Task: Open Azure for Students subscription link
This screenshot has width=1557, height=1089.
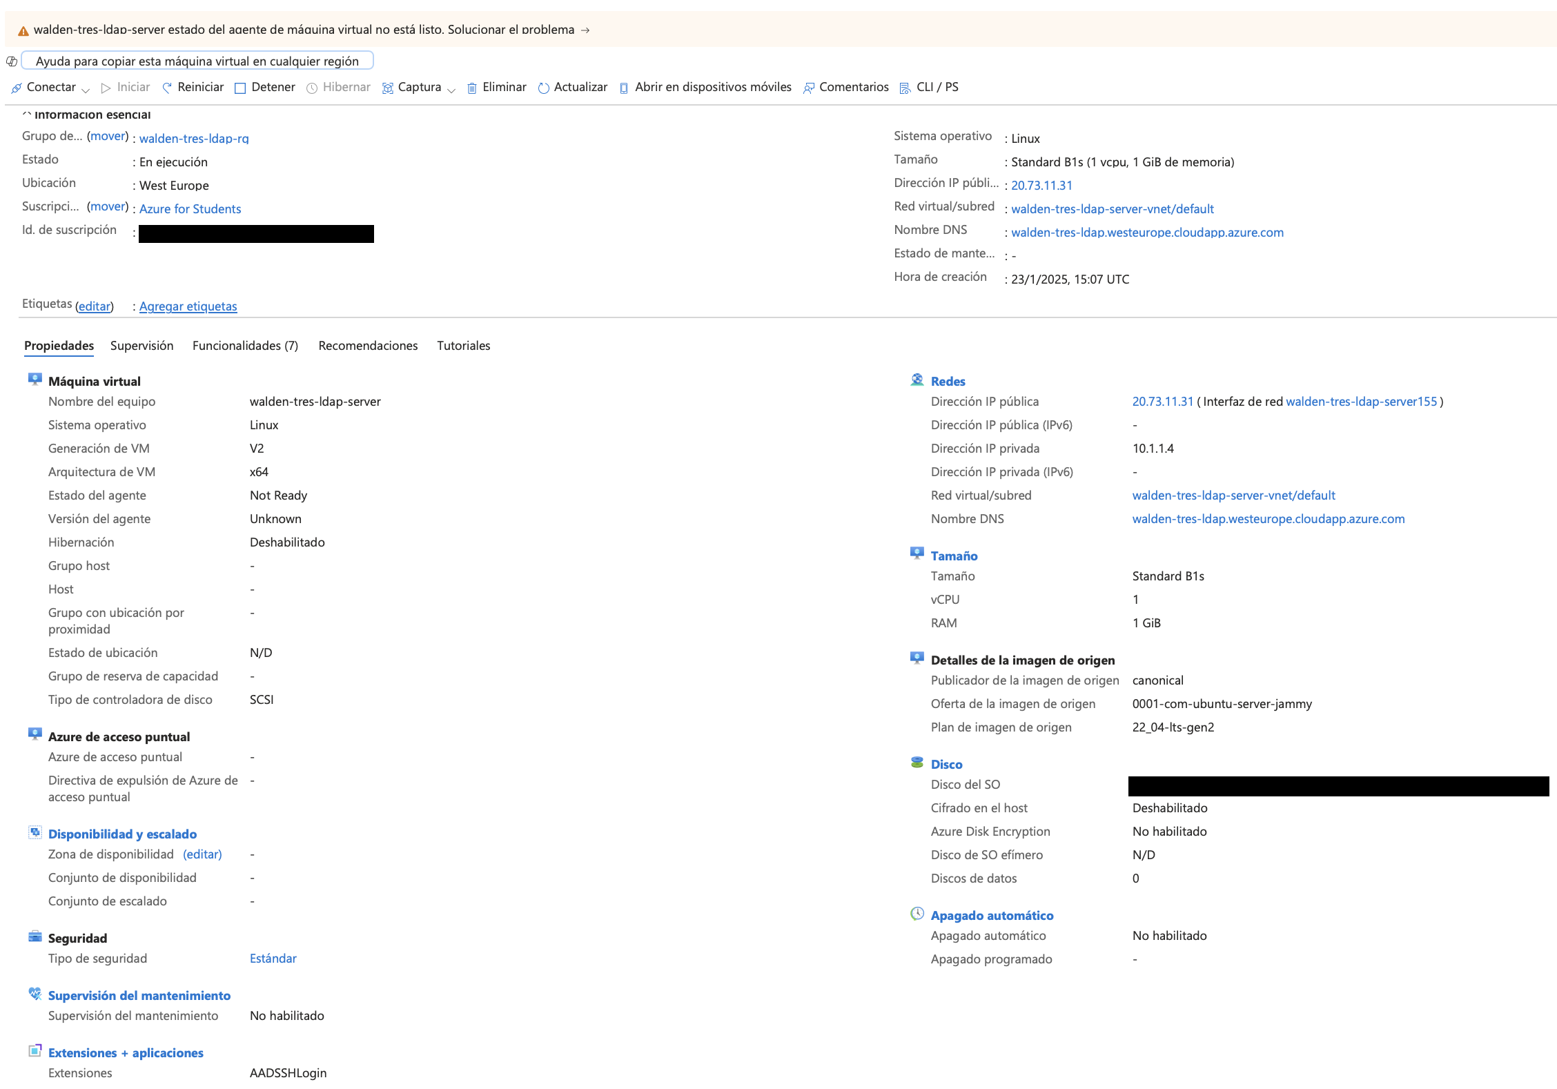Action: coord(190,209)
